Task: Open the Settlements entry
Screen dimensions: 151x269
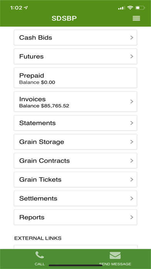Action: [x=75, y=198]
